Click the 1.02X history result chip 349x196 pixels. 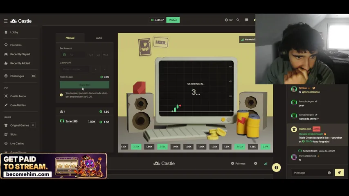coord(201,147)
